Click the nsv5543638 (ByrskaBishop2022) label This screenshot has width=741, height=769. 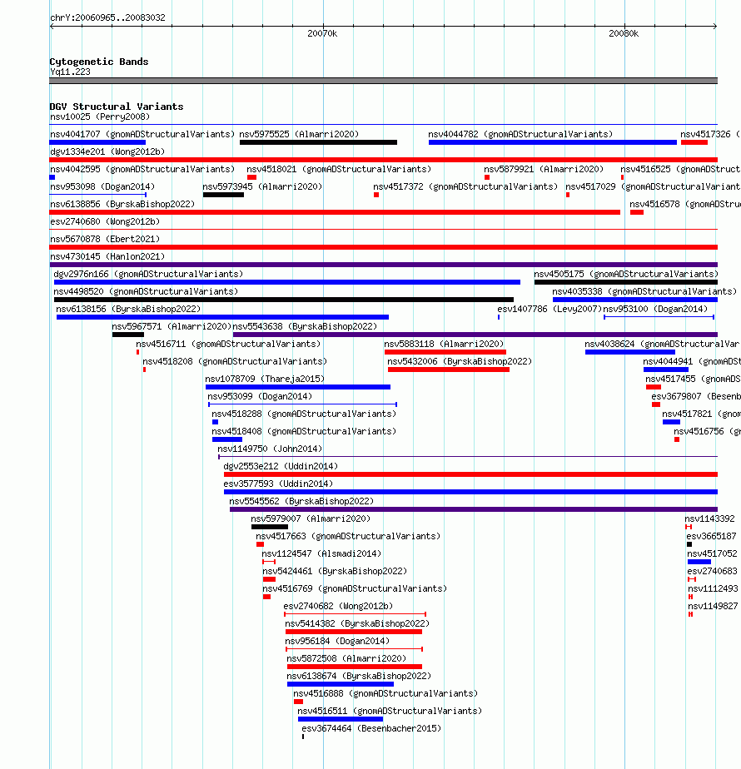[305, 326]
